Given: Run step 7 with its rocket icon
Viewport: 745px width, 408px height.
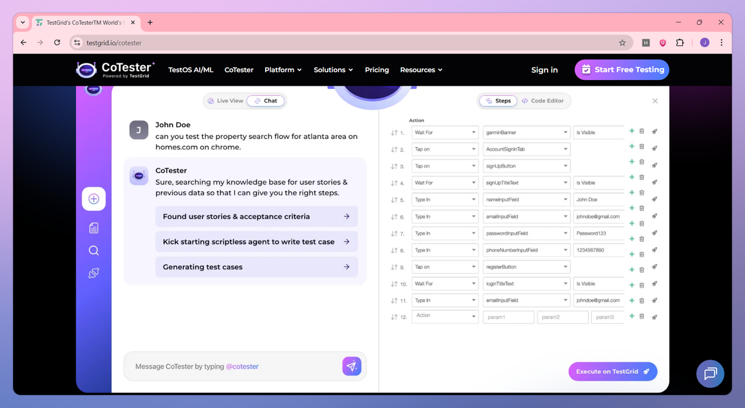Looking at the screenshot, I should [x=654, y=232].
